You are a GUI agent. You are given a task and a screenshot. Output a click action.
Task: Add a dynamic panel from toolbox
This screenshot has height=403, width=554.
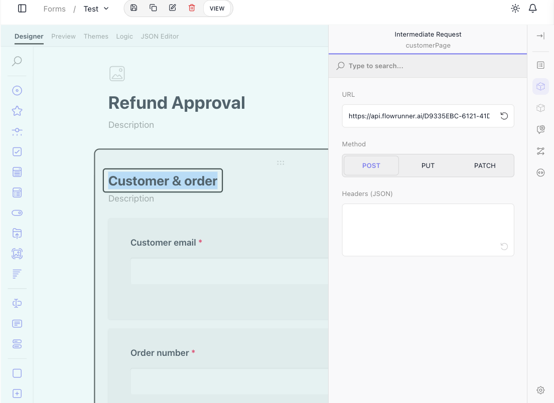point(17,393)
